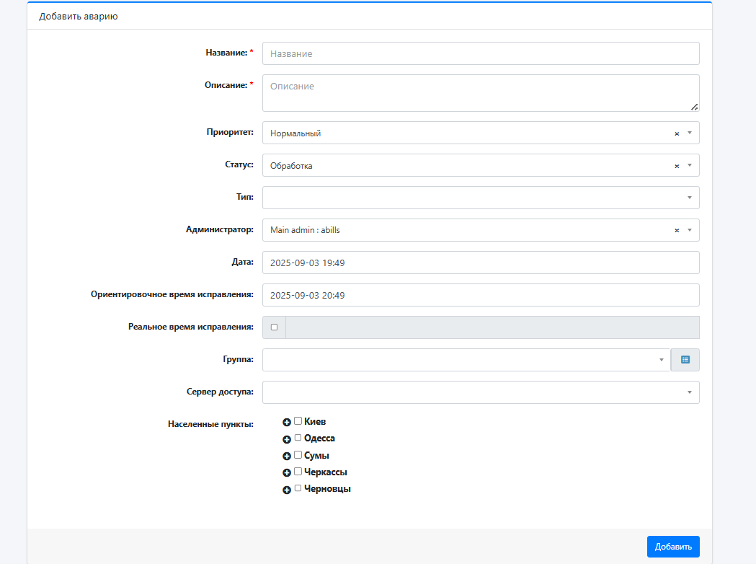Expand the Сумы tree node plus icon
This screenshot has width=756, height=564.
click(286, 456)
